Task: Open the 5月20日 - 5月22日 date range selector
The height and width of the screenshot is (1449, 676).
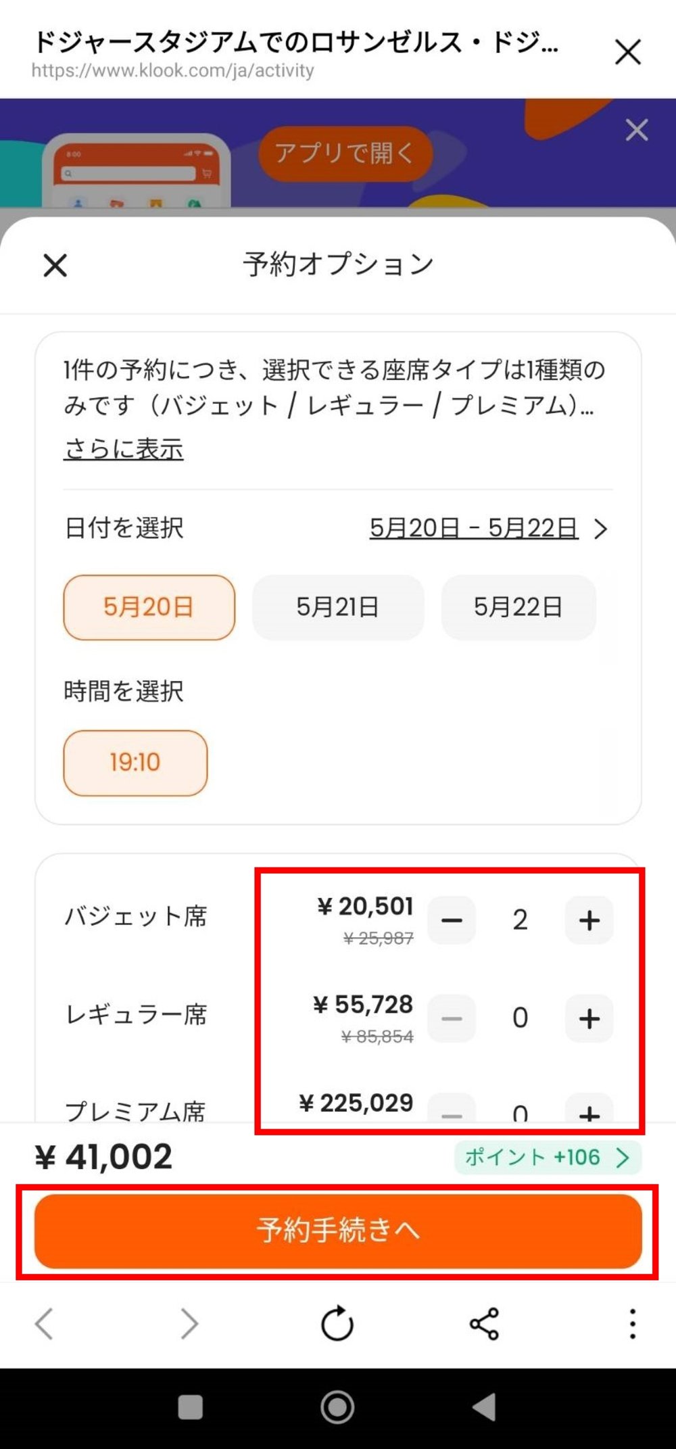Action: pyautogui.click(x=475, y=529)
